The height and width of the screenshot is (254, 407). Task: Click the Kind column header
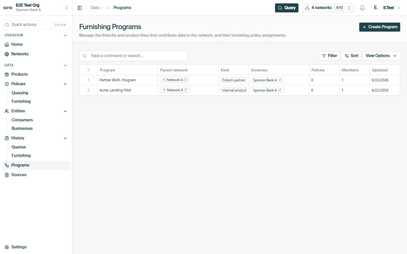click(233, 70)
